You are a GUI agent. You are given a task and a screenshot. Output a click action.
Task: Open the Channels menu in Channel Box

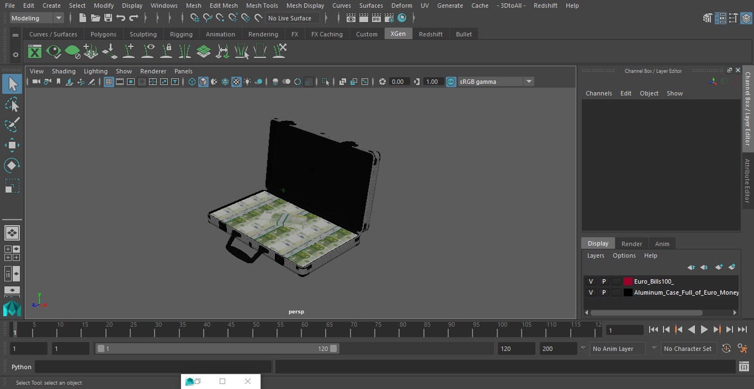598,93
